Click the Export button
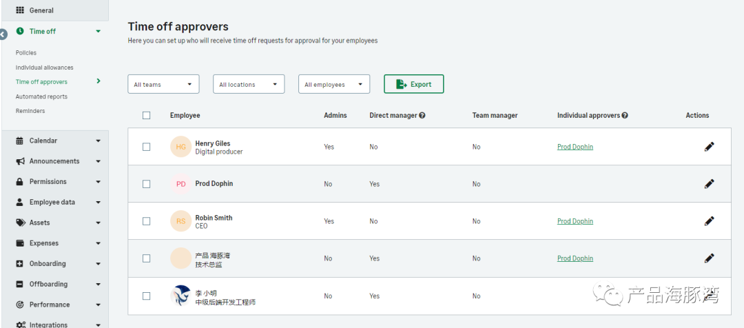 tap(413, 84)
